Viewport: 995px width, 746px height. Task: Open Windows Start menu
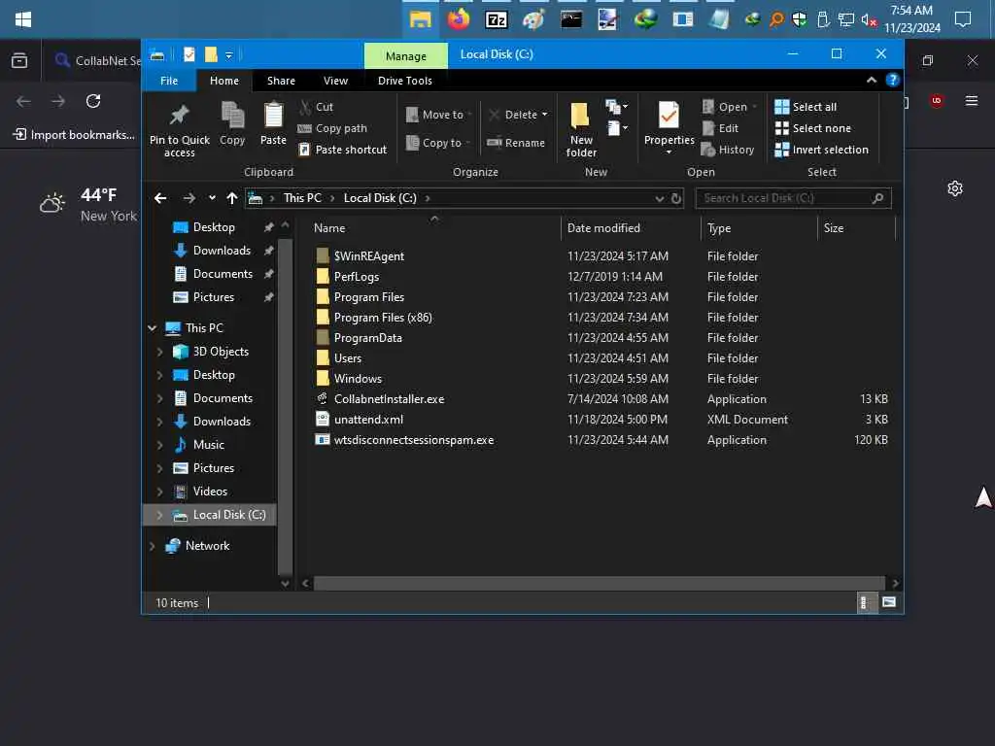tap(23, 19)
